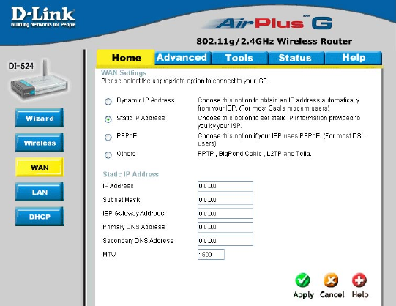The image size is (396, 306).
Task: Open the LAN settings button
Action: [40, 192]
